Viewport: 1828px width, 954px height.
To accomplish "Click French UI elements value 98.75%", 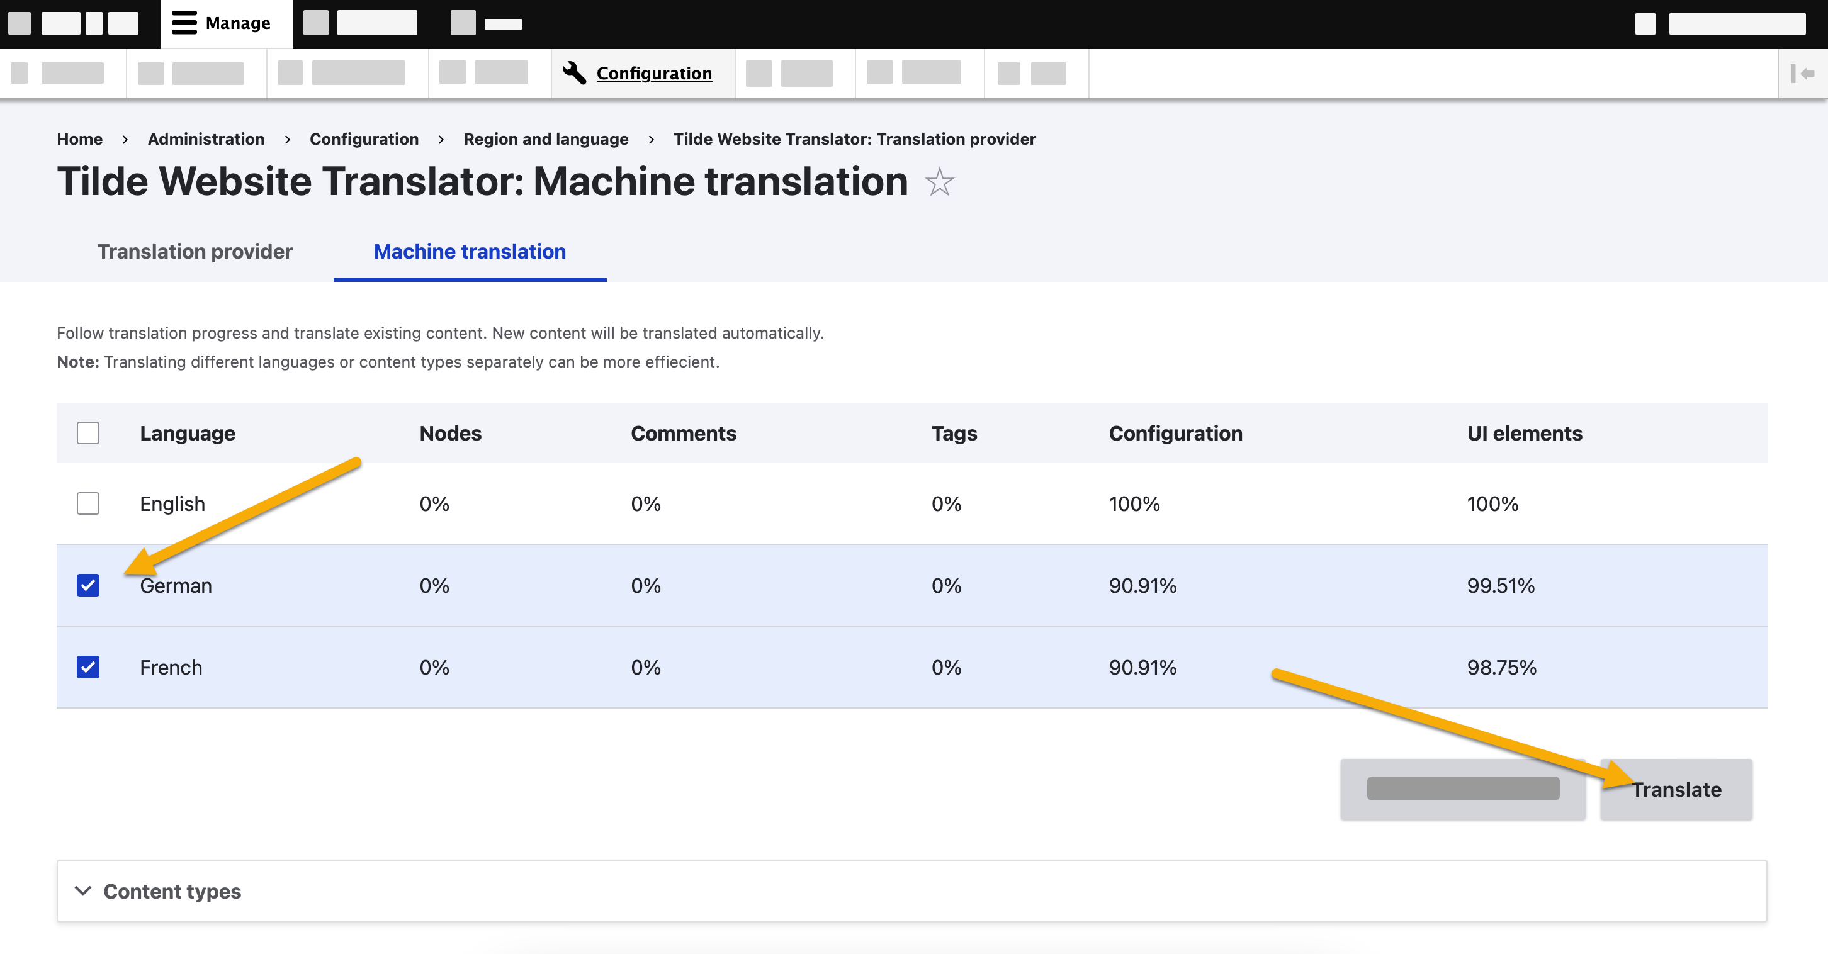I will (x=1501, y=668).
